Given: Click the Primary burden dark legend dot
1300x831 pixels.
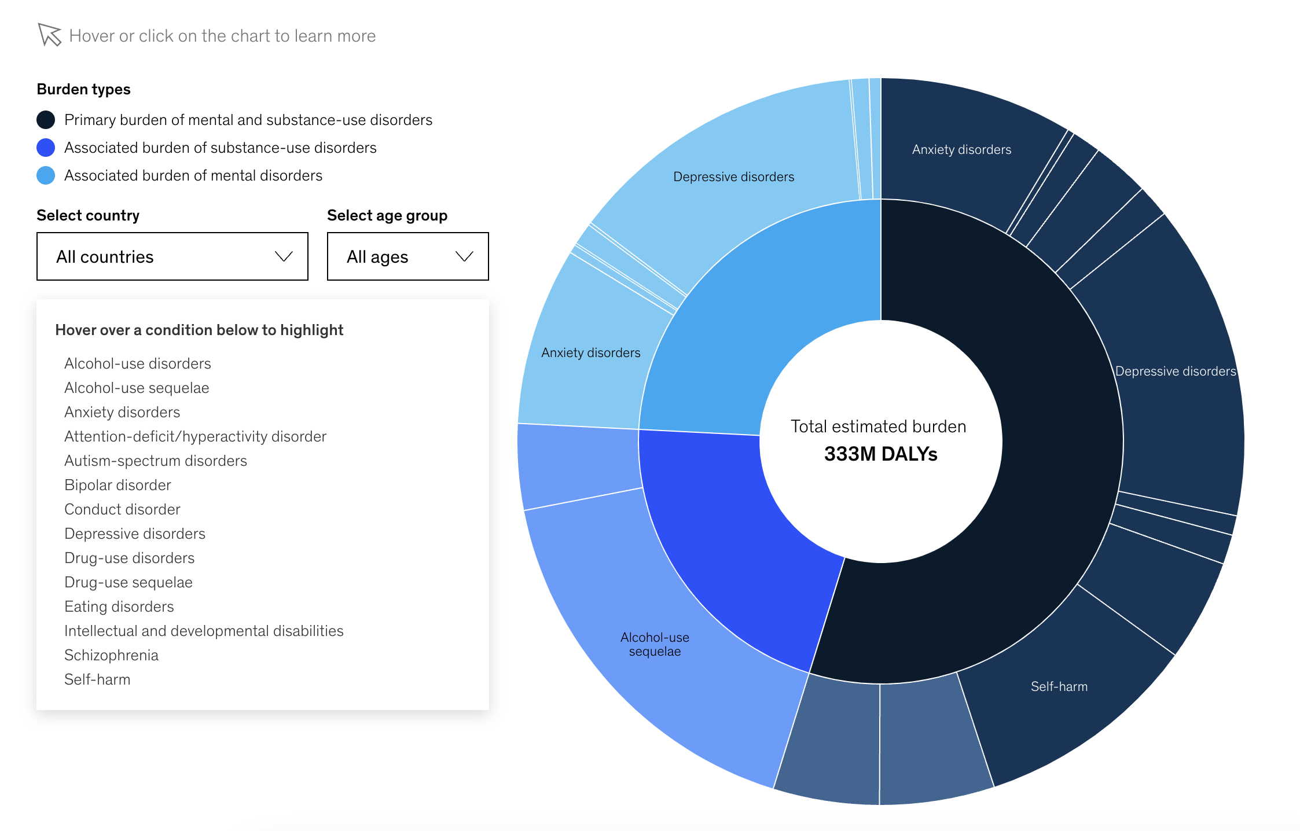Looking at the screenshot, I should [46, 120].
